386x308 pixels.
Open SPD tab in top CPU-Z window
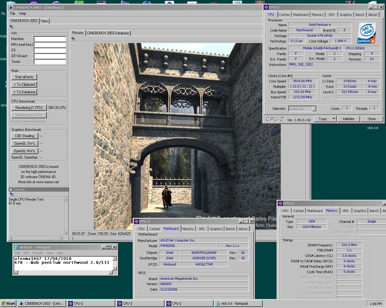331,15
